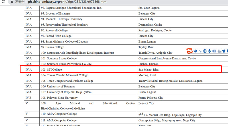Click 'Congressional East Avenue Dasmarinas, Cavite' cell
The height and width of the screenshot is (126, 228).
tap(167, 58)
